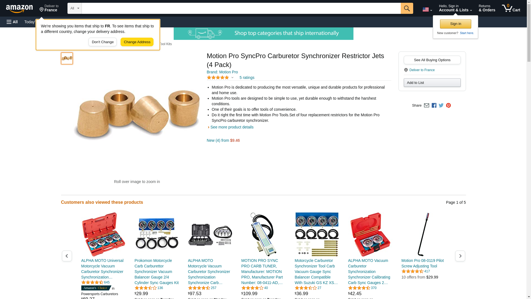
Task: Share product on Twitter
Action: tap(441, 105)
